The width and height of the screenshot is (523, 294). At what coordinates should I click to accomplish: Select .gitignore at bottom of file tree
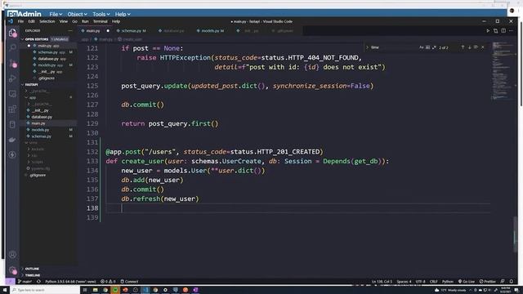pos(48,175)
